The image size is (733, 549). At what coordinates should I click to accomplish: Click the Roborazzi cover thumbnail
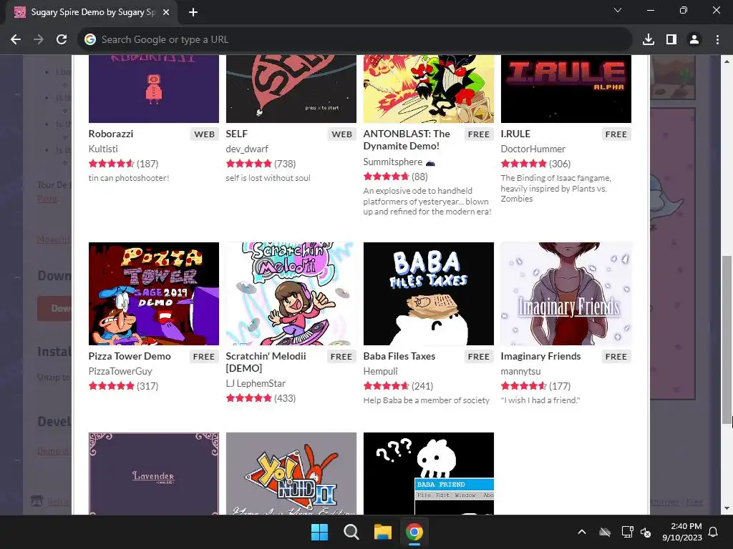pyautogui.click(x=154, y=89)
